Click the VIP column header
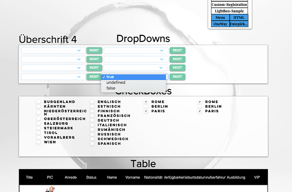Screen dimensions: 292x192 pyautogui.click(x=257, y=177)
